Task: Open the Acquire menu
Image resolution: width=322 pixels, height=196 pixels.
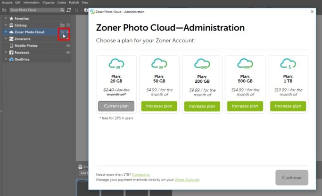Action: (x=7, y=2)
